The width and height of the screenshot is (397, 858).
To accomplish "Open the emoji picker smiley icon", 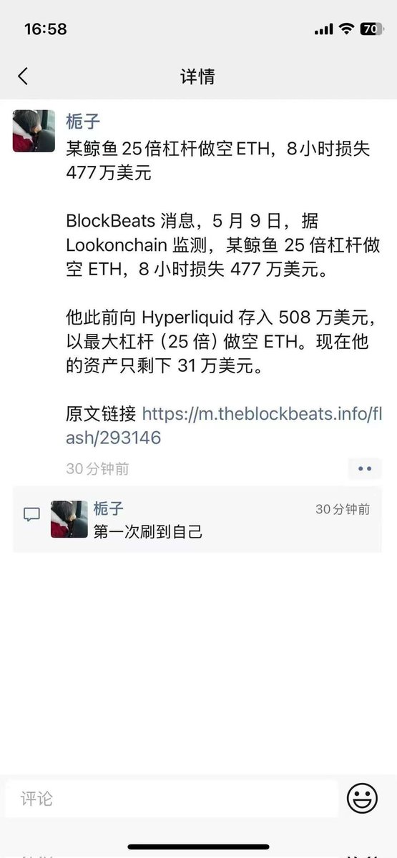I will (362, 798).
